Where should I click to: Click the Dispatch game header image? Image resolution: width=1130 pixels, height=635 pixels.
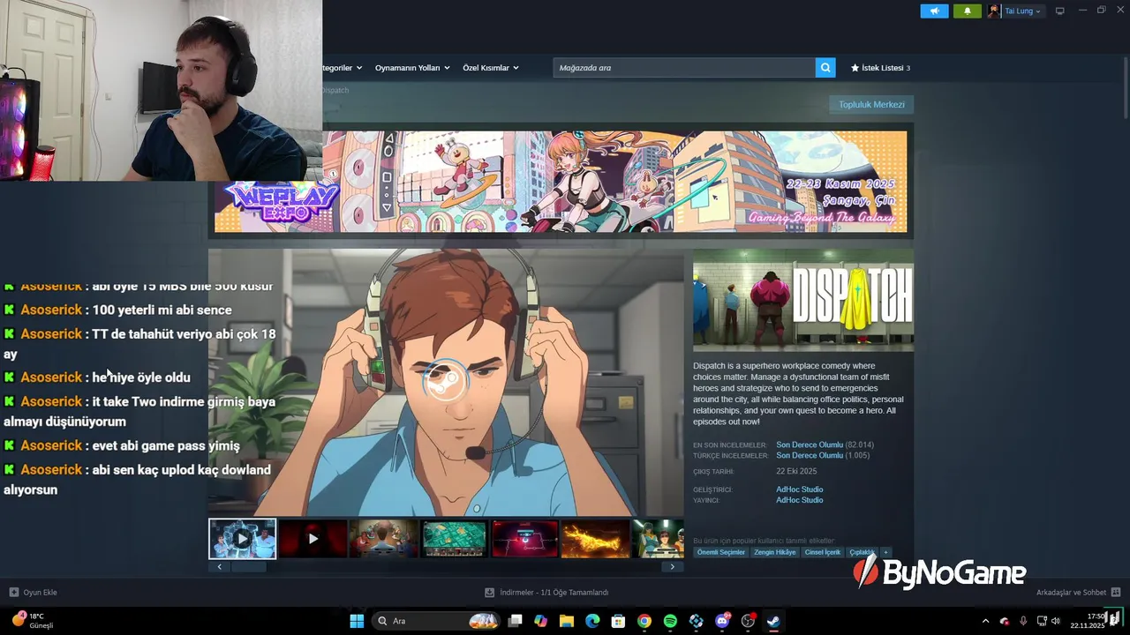point(803,300)
